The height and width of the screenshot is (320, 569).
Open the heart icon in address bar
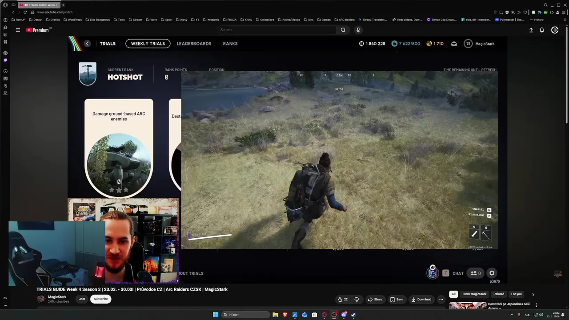(x=525, y=12)
